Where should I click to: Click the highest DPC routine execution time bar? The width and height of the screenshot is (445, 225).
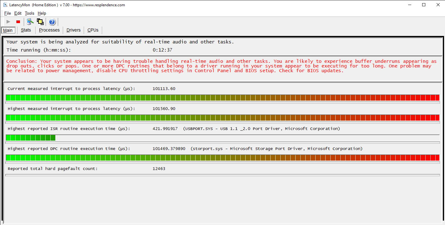pos(222,157)
